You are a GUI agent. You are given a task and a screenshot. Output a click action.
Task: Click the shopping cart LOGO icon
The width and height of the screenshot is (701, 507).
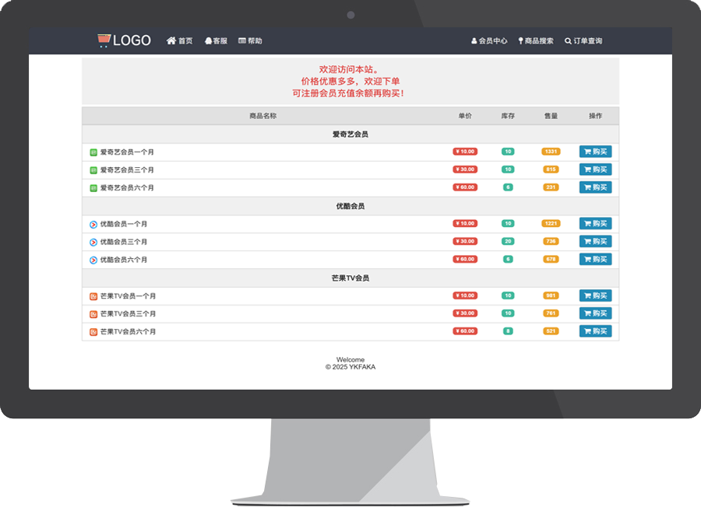pos(104,40)
